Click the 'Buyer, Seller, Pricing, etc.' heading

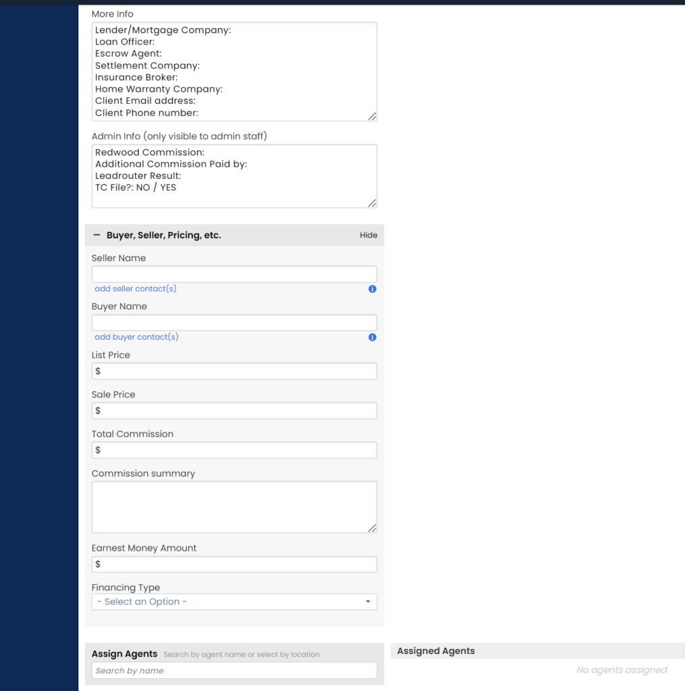tap(164, 236)
